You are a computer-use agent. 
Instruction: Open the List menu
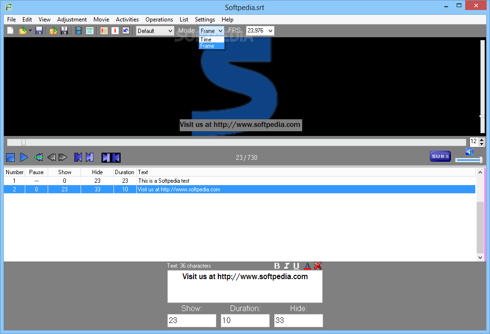[x=184, y=20]
